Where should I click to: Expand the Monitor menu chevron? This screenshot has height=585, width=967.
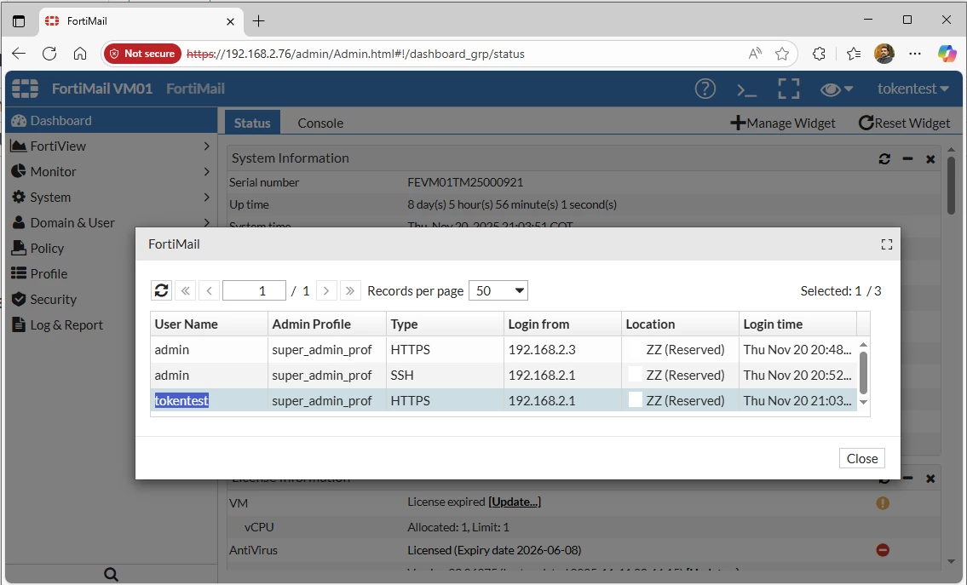click(x=206, y=171)
